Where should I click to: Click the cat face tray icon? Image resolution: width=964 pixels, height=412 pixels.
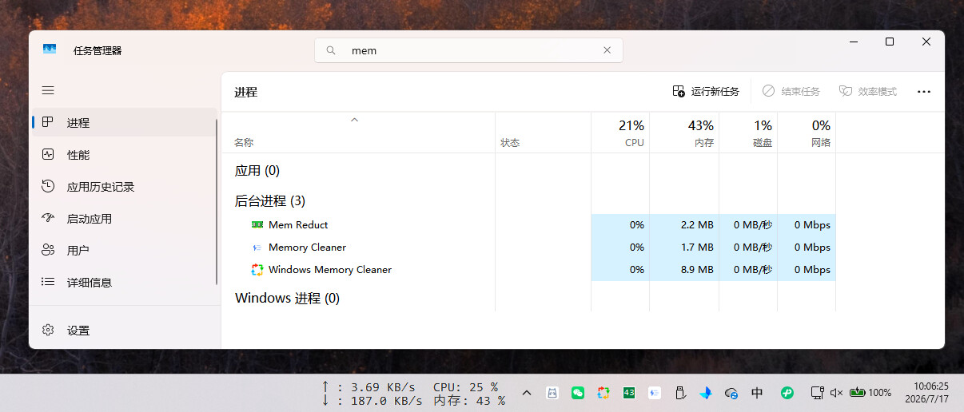(552, 393)
